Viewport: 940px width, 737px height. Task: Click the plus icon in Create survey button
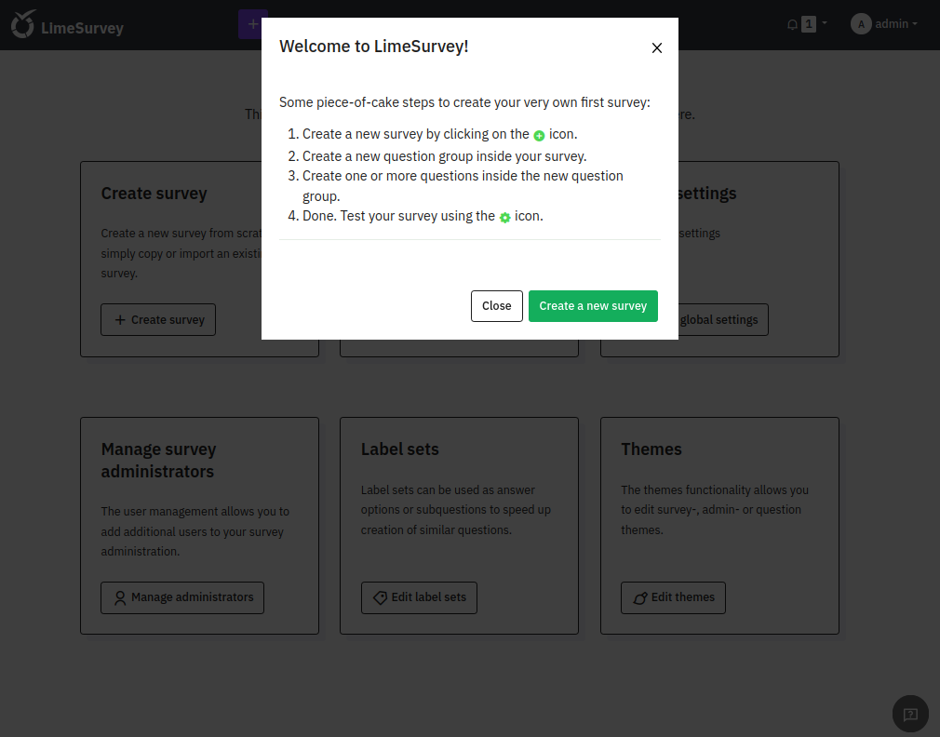[120, 320]
